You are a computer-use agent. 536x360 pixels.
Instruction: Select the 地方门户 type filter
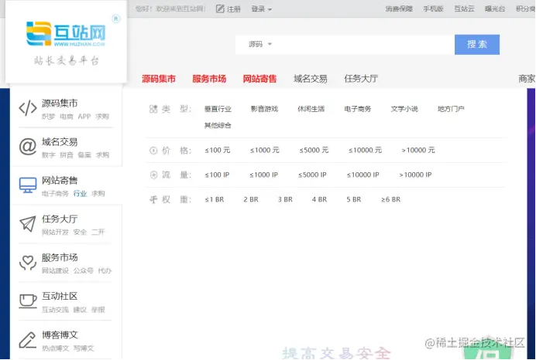point(451,109)
